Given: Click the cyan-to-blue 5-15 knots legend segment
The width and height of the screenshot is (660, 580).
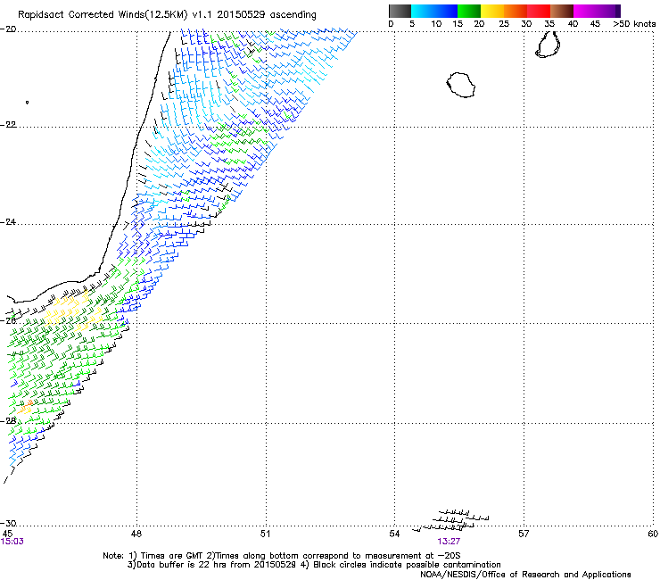Looking at the screenshot, I should tap(434, 11).
